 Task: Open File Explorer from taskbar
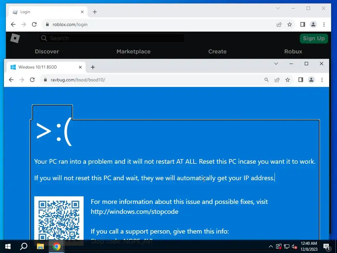point(40,246)
